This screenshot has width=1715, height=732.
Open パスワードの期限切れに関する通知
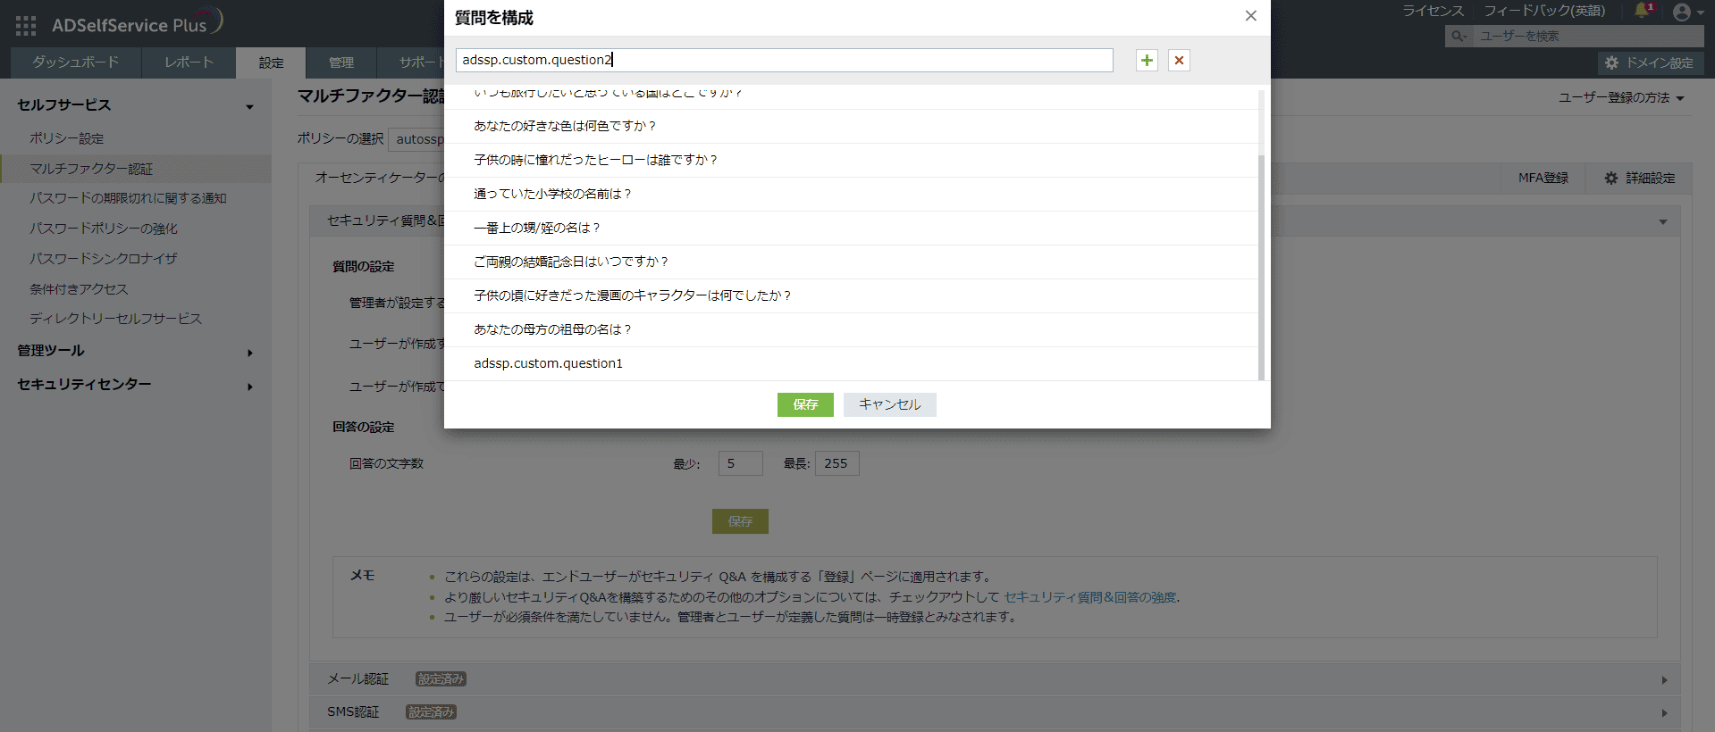pos(128,198)
